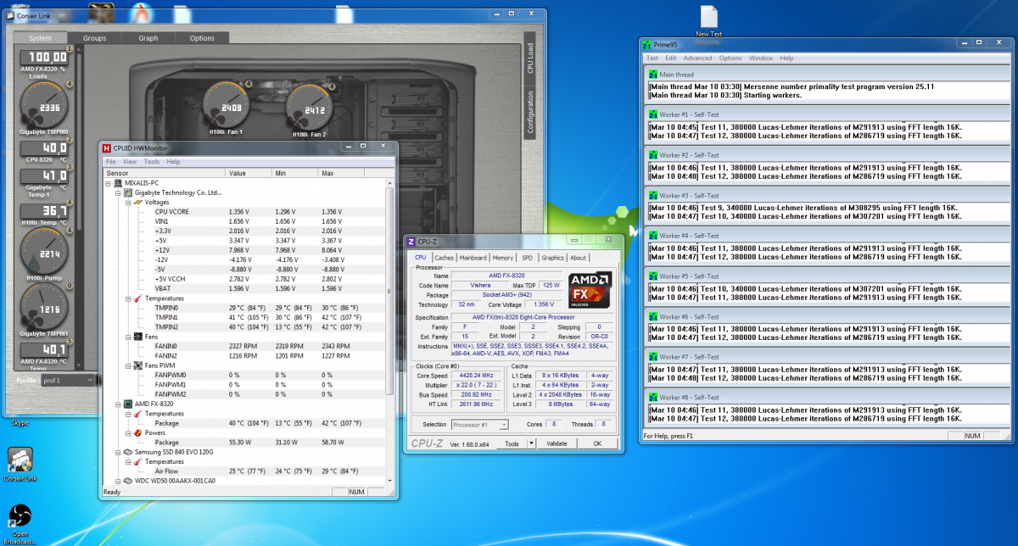The width and height of the screenshot is (1018, 546).
Task: Open the Tools dropdown arrow in CPU-Z
Action: coord(531,443)
